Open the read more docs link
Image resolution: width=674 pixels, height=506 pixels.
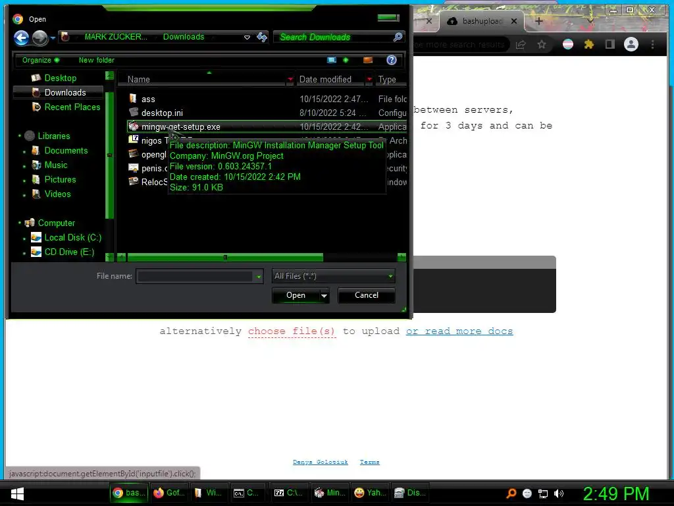(x=459, y=331)
